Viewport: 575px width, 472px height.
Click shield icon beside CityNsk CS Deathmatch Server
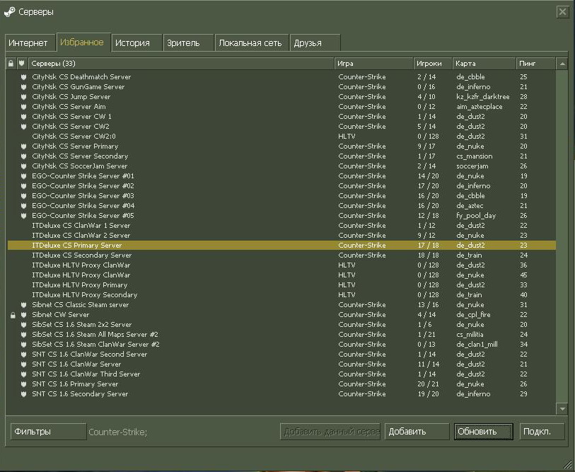[24, 77]
